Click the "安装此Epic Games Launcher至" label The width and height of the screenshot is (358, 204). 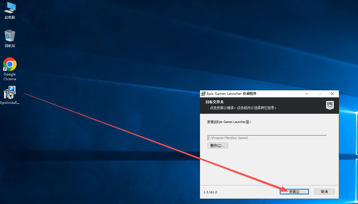[229, 122]
